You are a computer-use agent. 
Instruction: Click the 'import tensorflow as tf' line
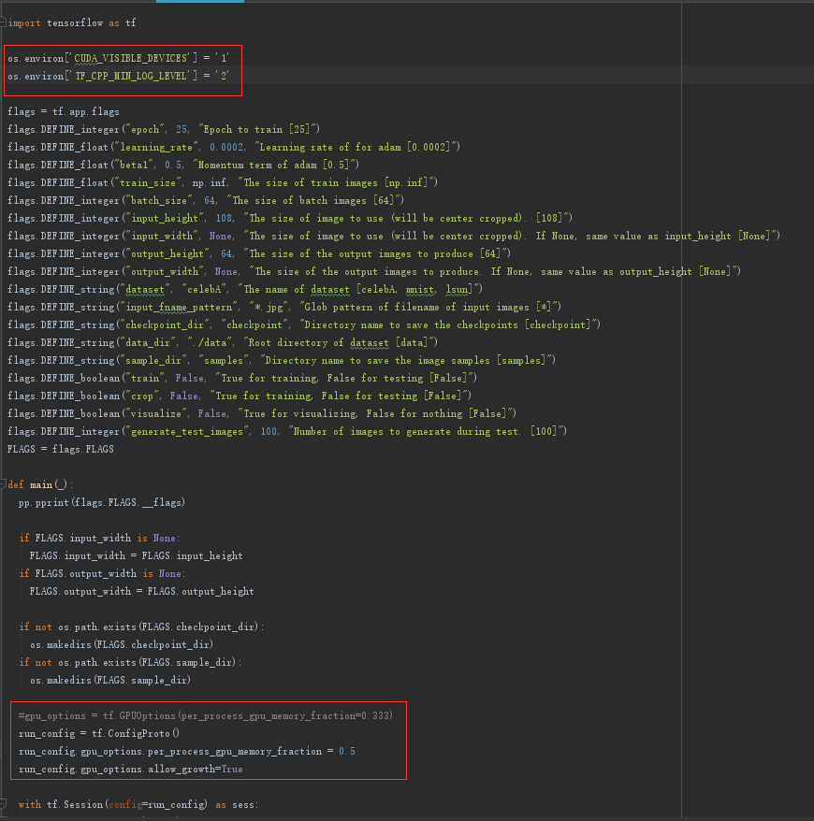(x=72, y=23)
